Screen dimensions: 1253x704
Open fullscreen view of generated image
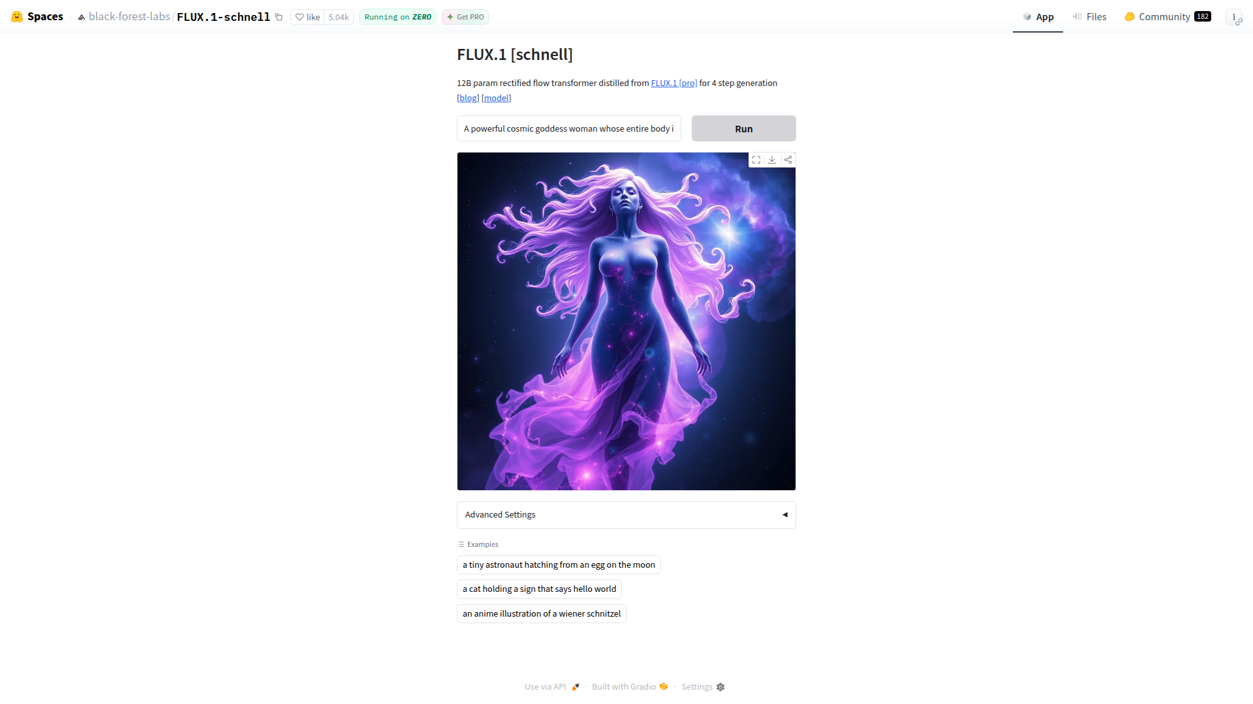(756, 160)
